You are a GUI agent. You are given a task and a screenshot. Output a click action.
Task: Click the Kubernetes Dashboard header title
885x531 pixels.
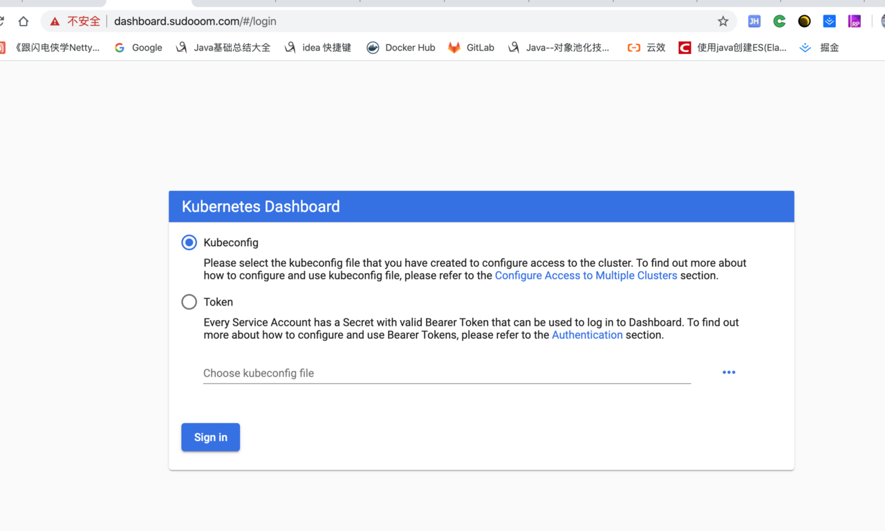261,207
